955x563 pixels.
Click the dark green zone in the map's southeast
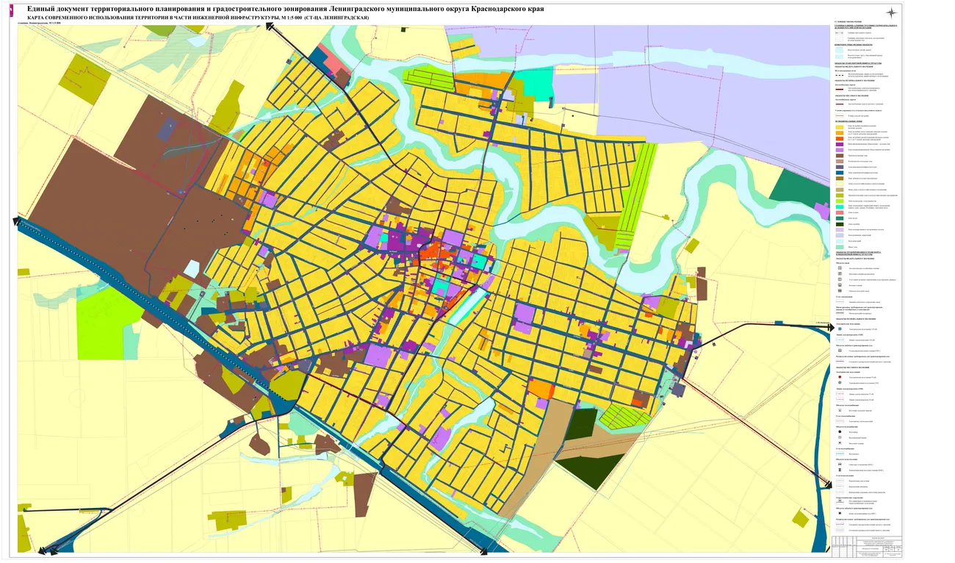pos(594,471)
